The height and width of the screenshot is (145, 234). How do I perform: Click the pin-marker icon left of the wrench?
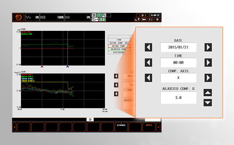pos(137,19)
